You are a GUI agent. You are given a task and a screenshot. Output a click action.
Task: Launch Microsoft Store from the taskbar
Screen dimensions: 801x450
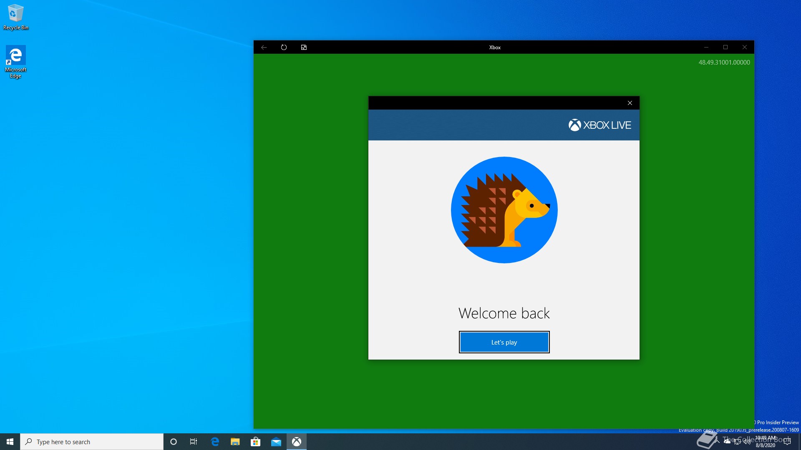pyautogui.click(x=255, y=442)
